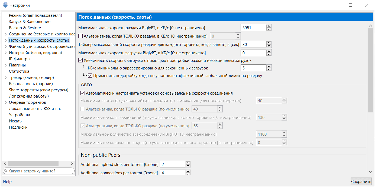Increase max upload speed with up arrow
Screen dimensions: 375x187
click(269, 26)
